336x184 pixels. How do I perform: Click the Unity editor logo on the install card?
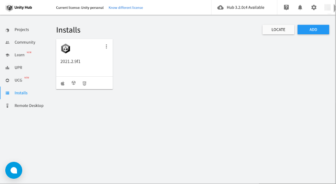point(66,49)
